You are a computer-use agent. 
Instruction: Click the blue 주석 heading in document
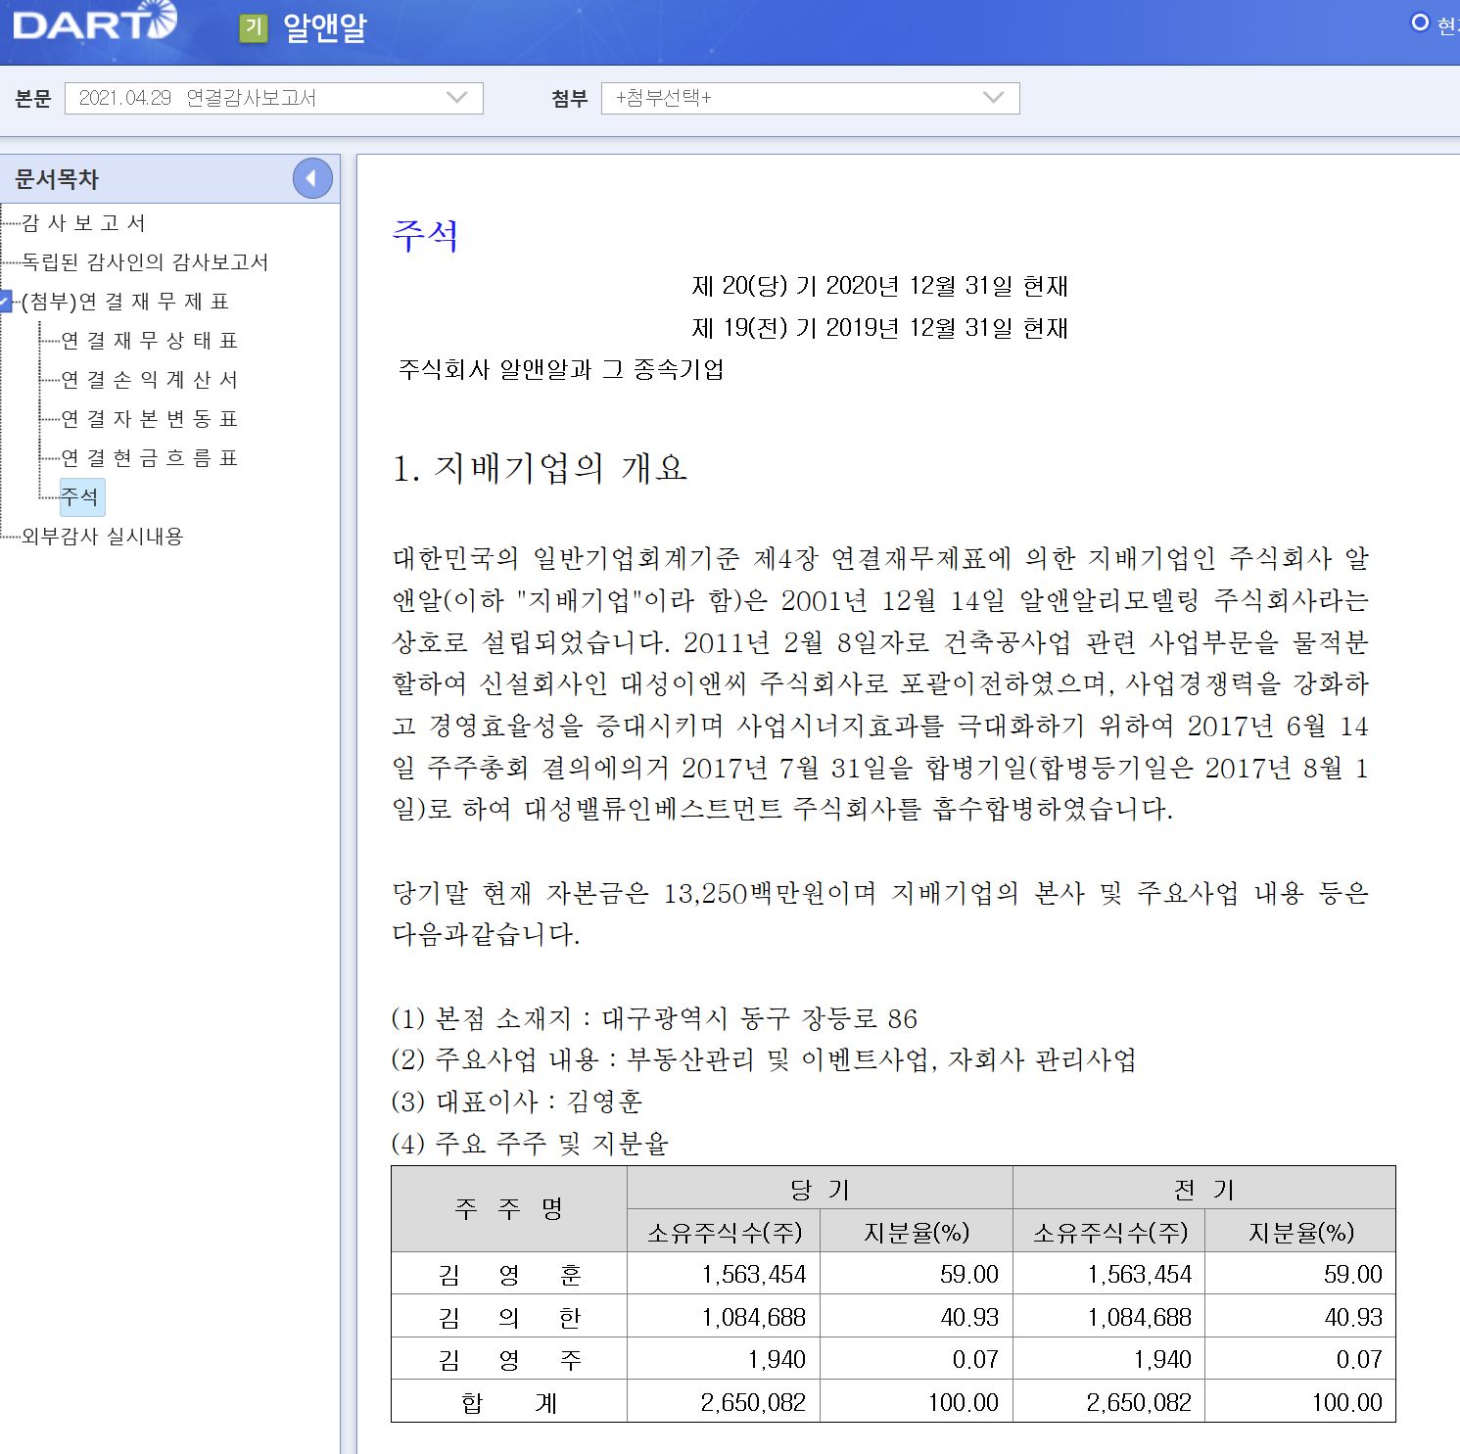click(x=425, y=236)
